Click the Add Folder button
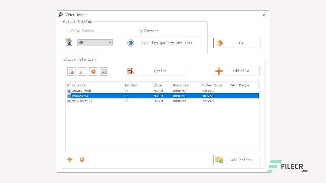 point(236,160)
